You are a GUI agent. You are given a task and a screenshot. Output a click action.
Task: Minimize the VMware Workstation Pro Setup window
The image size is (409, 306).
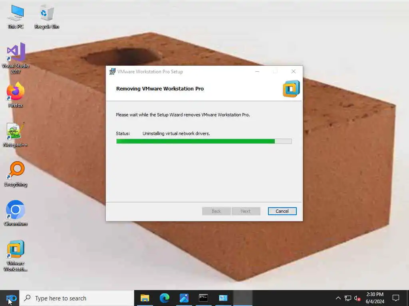point(257,72)
